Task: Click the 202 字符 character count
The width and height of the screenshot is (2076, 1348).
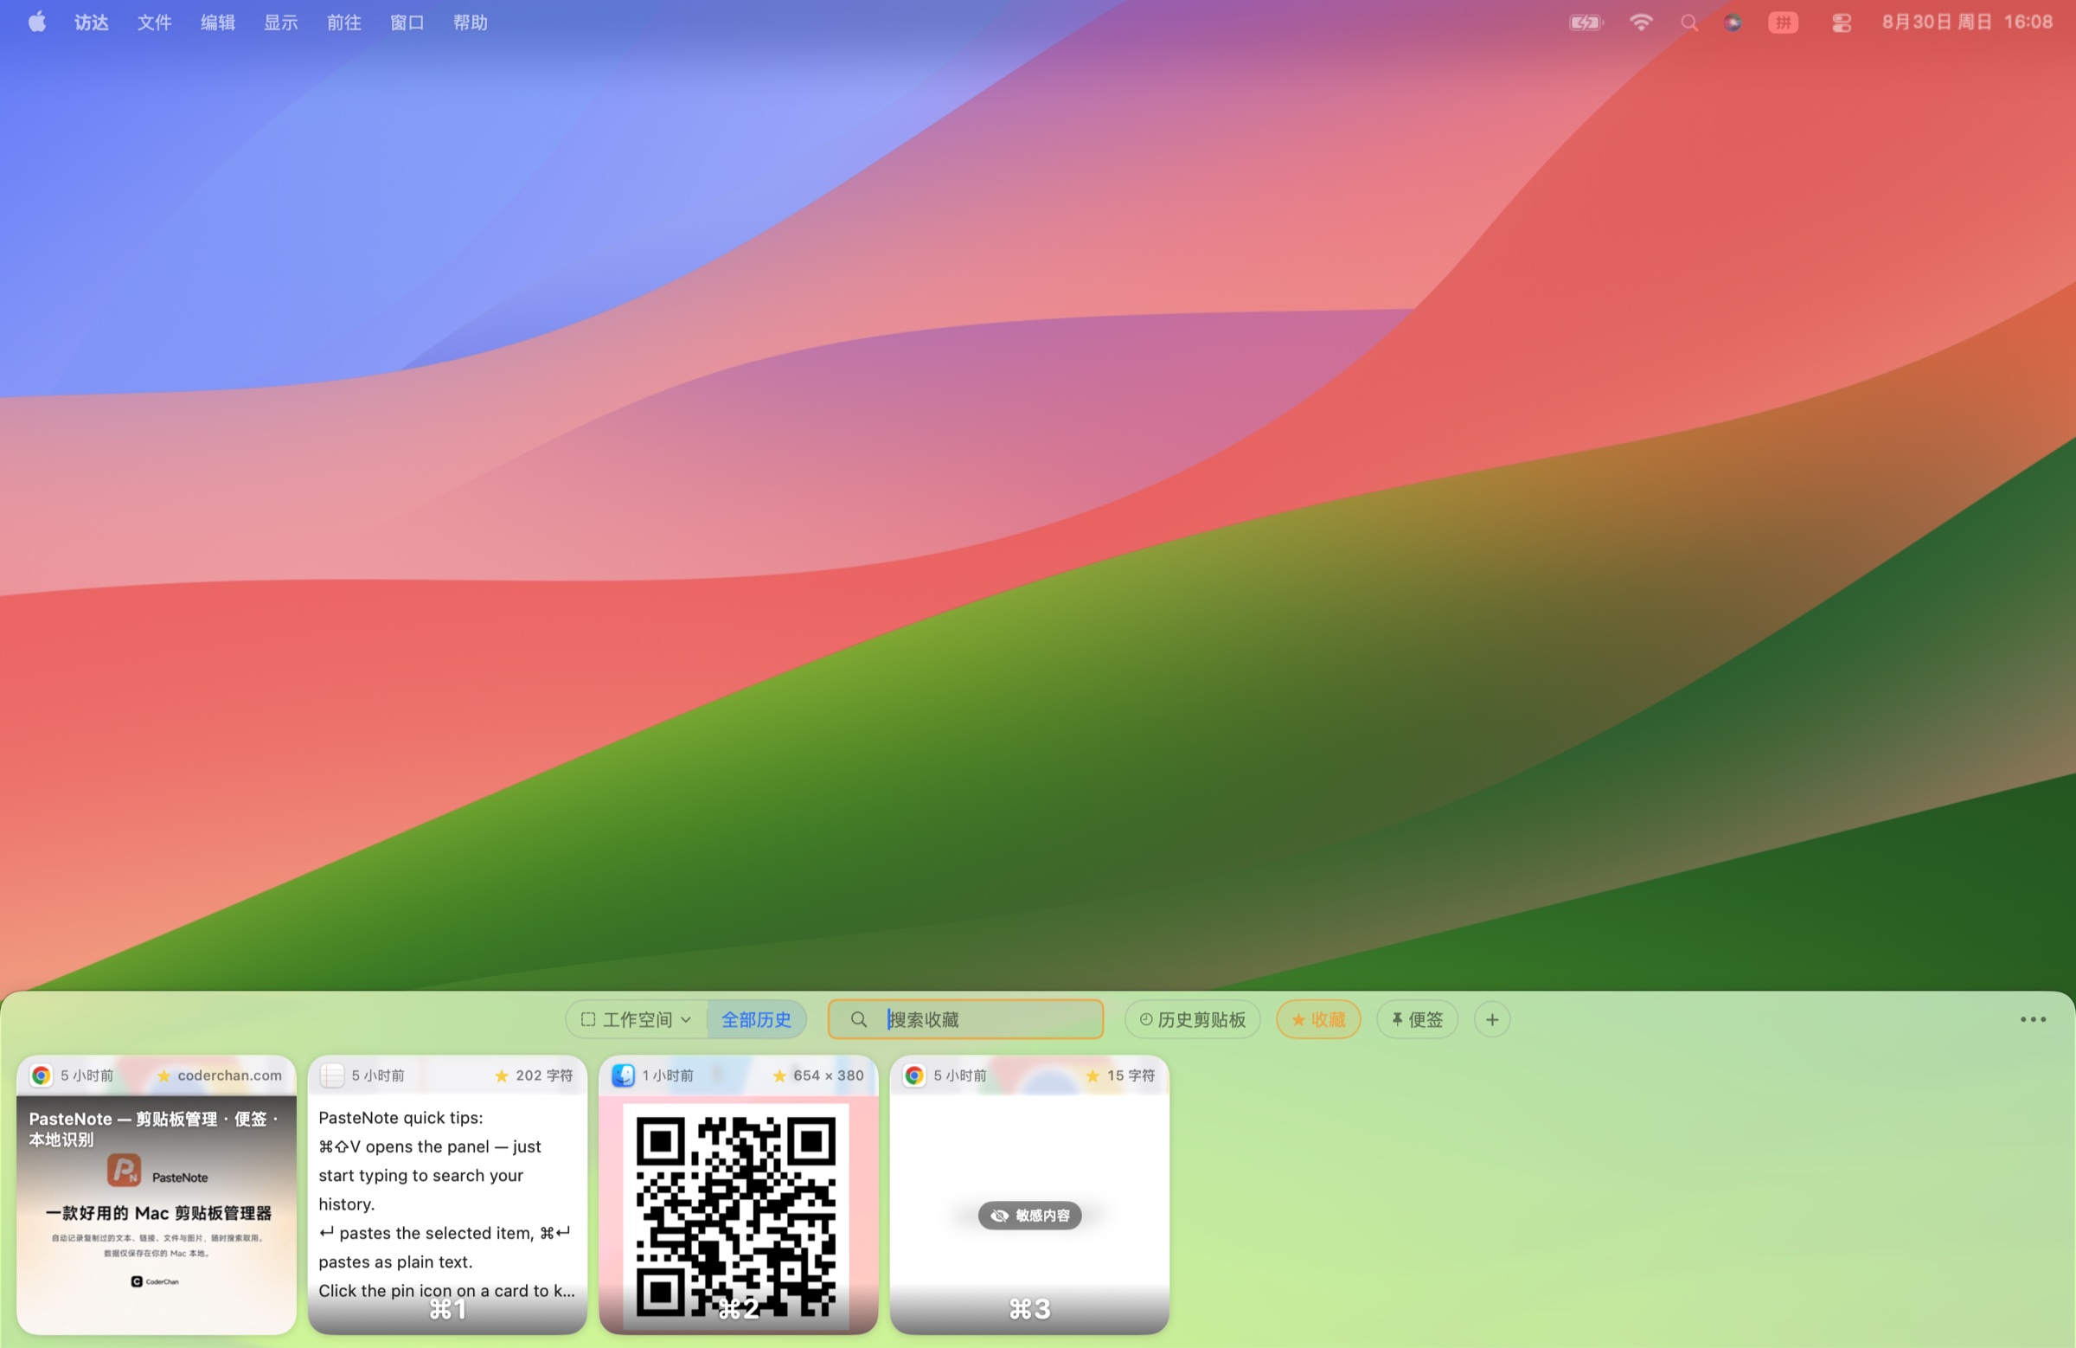Action: point(544,1075)
